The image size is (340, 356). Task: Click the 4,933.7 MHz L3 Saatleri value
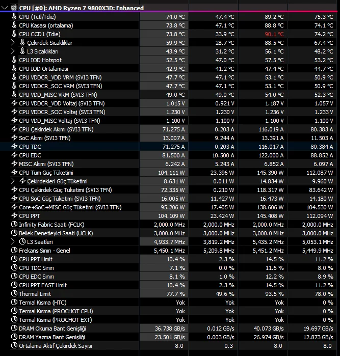tap(169, 242)
